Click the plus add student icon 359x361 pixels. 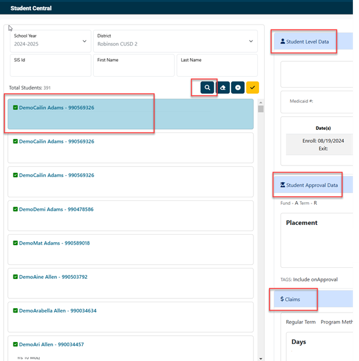238,88
